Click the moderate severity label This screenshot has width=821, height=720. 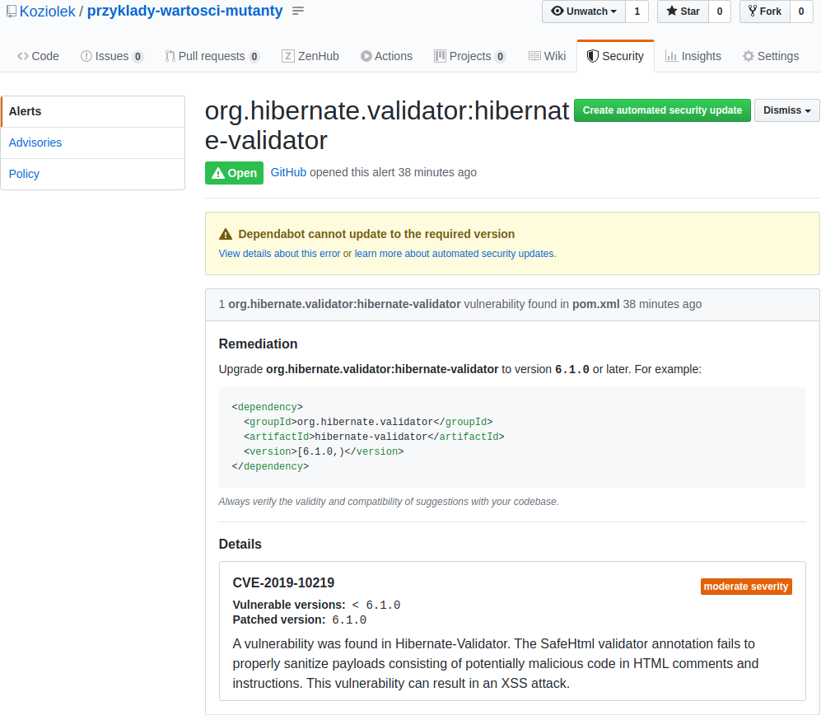tap(746, 587)
